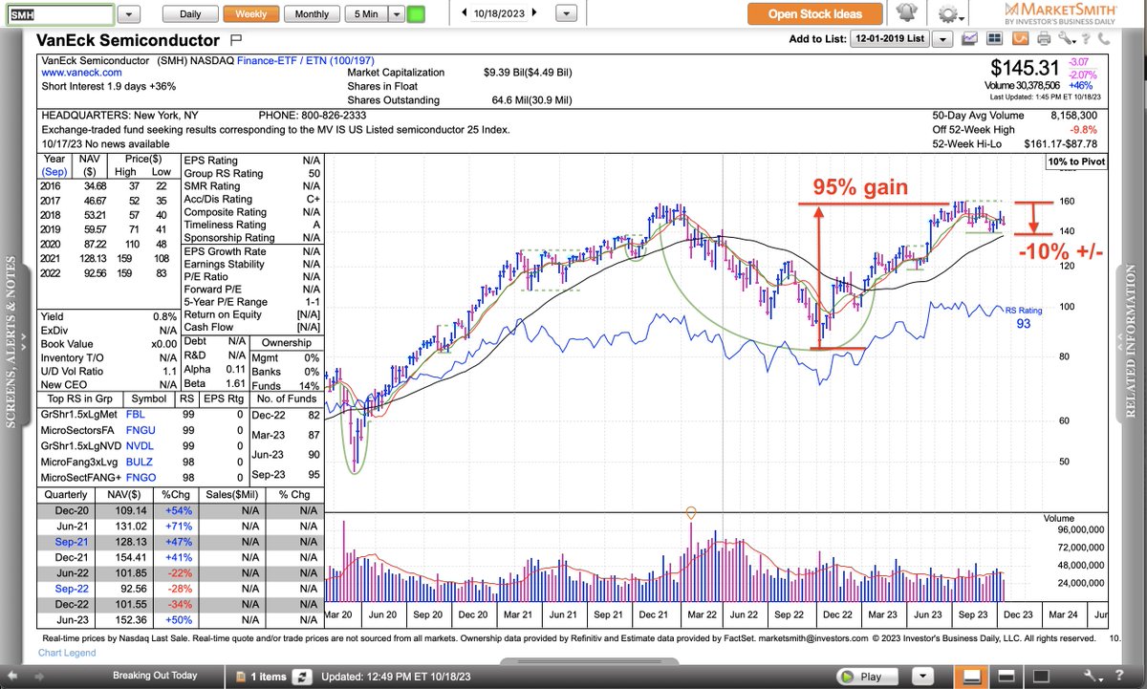Viewport: 1147px width, 689px height.
Task: Start chart playback with the Play button
Action: click(x=865, y=676)
